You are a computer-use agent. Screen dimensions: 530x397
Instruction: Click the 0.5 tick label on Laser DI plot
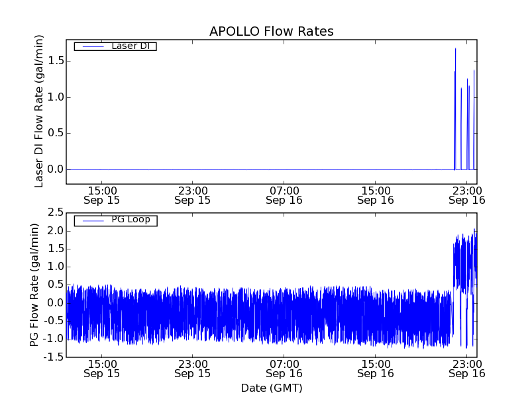coord(56,134)
